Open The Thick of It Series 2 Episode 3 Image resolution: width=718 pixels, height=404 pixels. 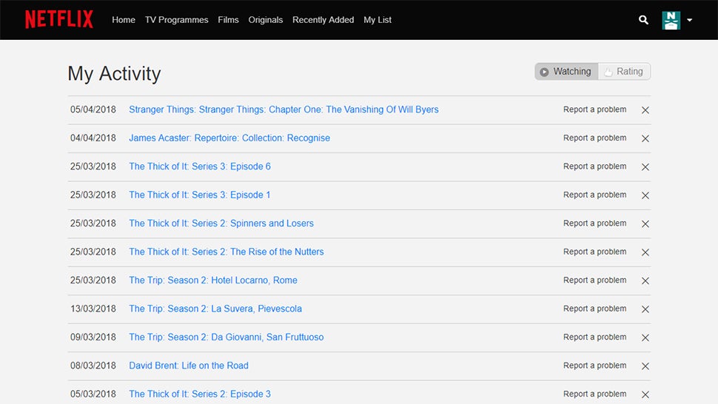200,394
